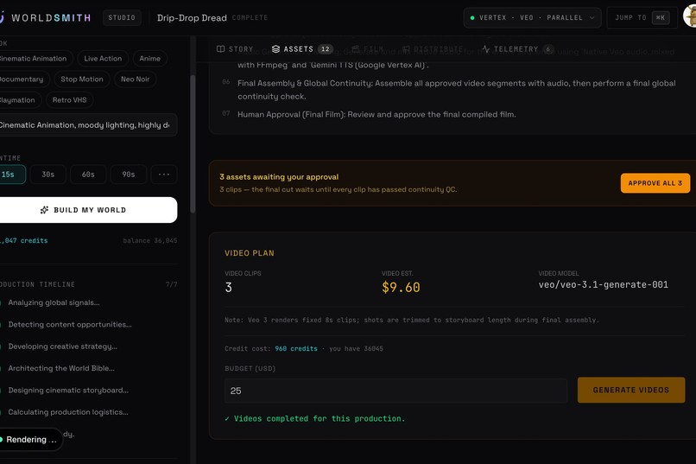The width and height of the screenshot is (696, 464).
Task: Select the Documentary style chip
Action: click(24, 79)
